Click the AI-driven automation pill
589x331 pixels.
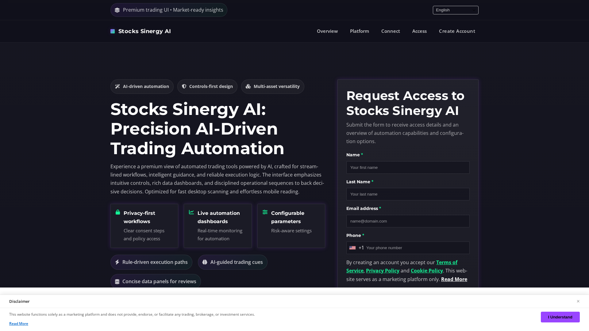click(142, 87)
